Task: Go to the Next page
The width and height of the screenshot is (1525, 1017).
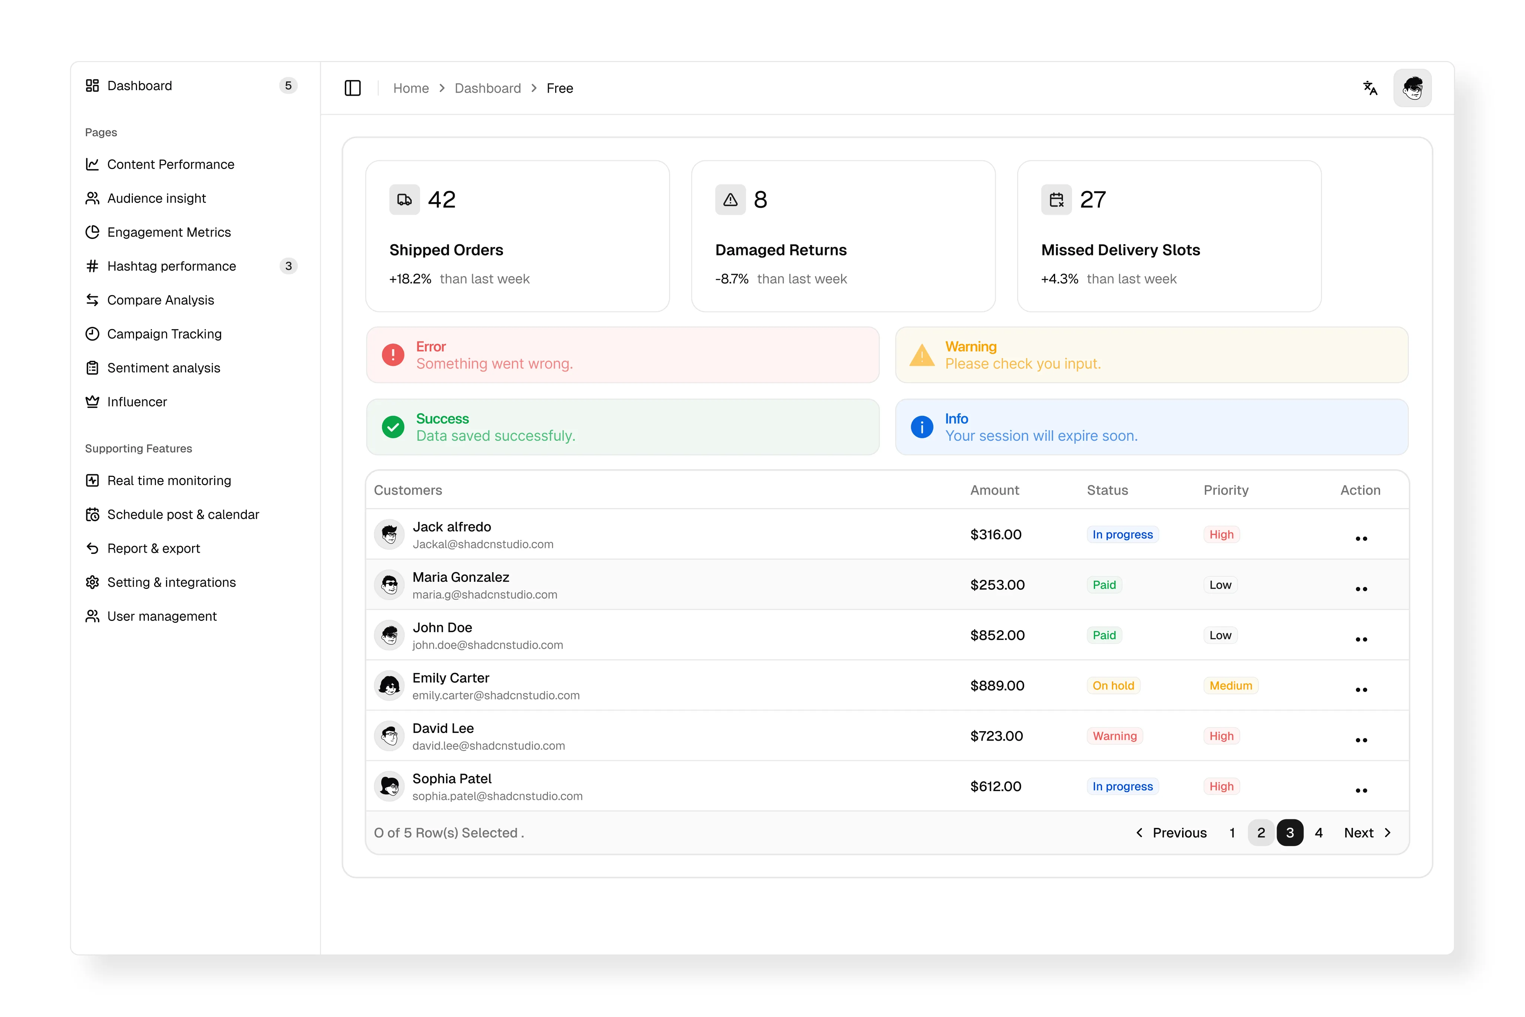Action: pos(1368,833)
